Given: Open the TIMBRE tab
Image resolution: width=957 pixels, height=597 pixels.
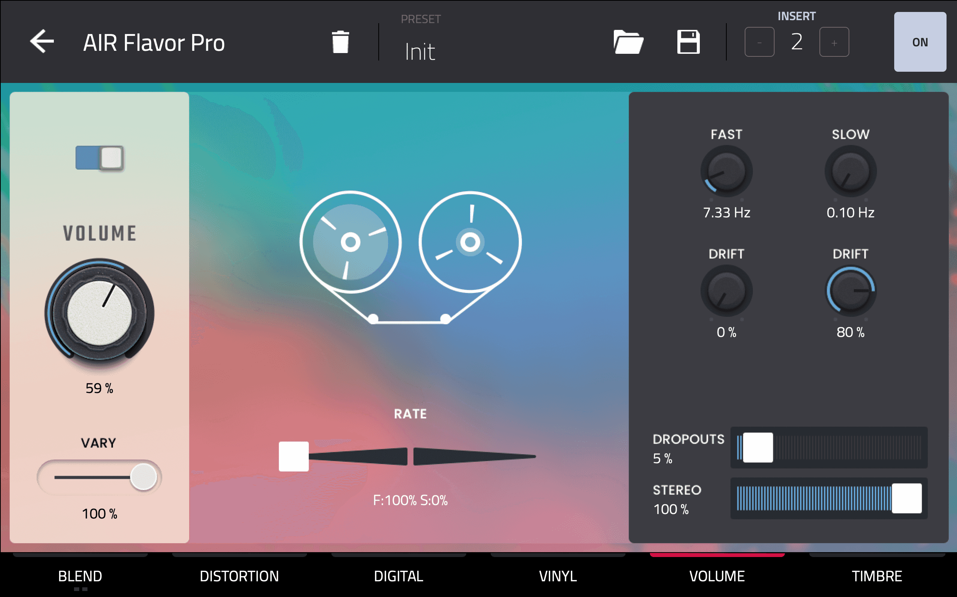Looking at the screenshot, I should (x=876, y=576).
